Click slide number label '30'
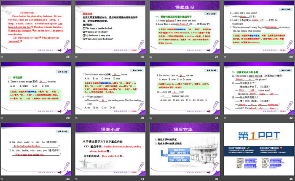The width and height of the screenshot is (295, 181). [142, 118]
